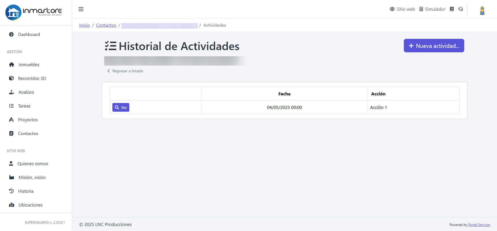This screenshot has width=497, height=231.
Task: Click the Inmostore logo
Action: pyautogui.click(x=34, y=12)
